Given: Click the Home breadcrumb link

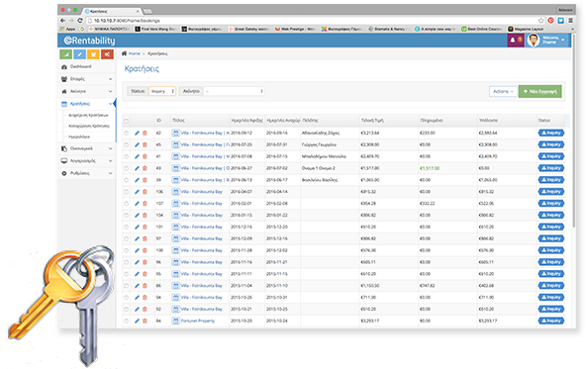Looking at the screenshot, I should click(134, 53).
